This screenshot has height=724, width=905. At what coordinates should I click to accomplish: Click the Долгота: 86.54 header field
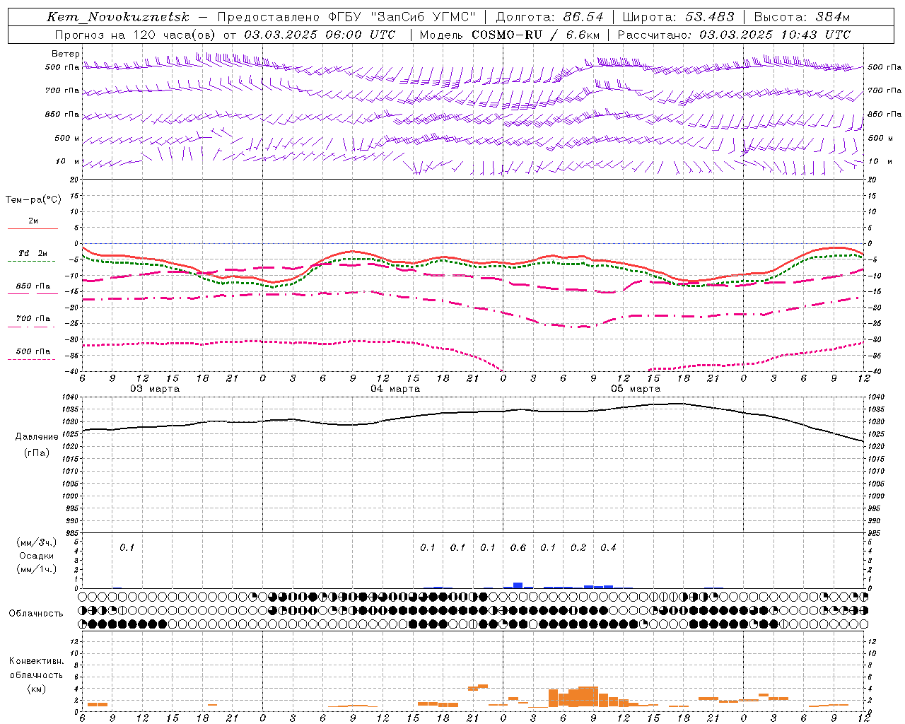point(549,17)
